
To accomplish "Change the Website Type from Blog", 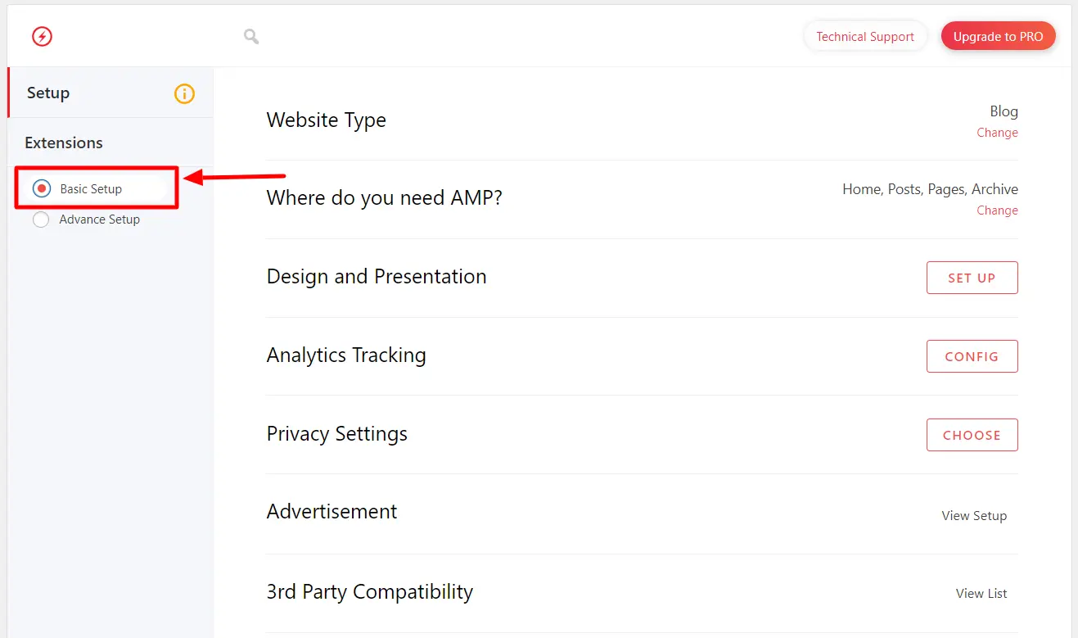I will click(997, 133).
